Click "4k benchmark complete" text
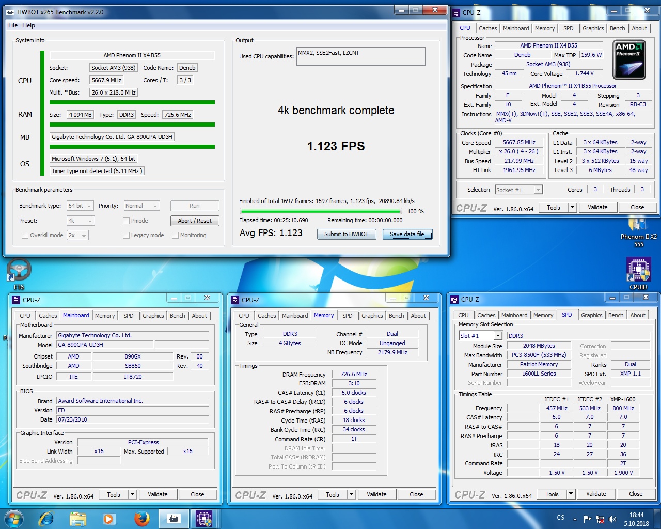 click(336, 111)
